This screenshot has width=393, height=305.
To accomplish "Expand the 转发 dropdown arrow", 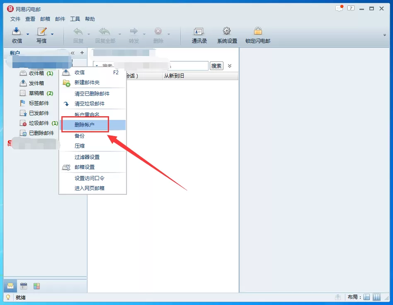I will click(144, 34).
